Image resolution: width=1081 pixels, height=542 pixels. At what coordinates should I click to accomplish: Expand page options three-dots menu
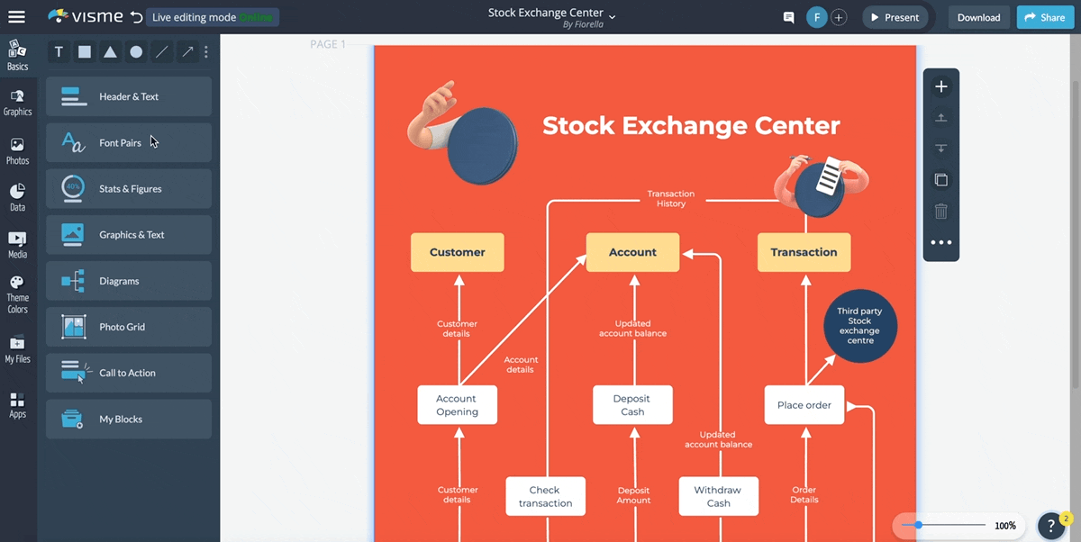click(940, 242)
